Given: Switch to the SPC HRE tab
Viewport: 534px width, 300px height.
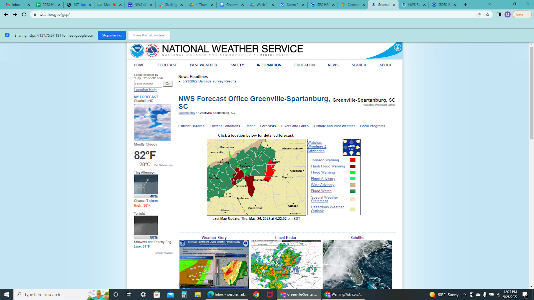Looking at the screenshot, I should pyautogui.click(x=323, y=5).
